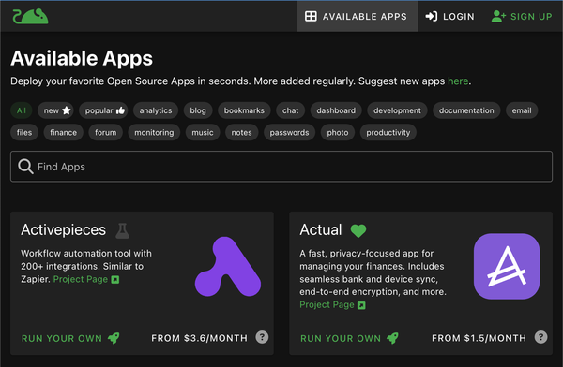
Task: Open pricing help icon for Actual
Action: tap(541, 337)
